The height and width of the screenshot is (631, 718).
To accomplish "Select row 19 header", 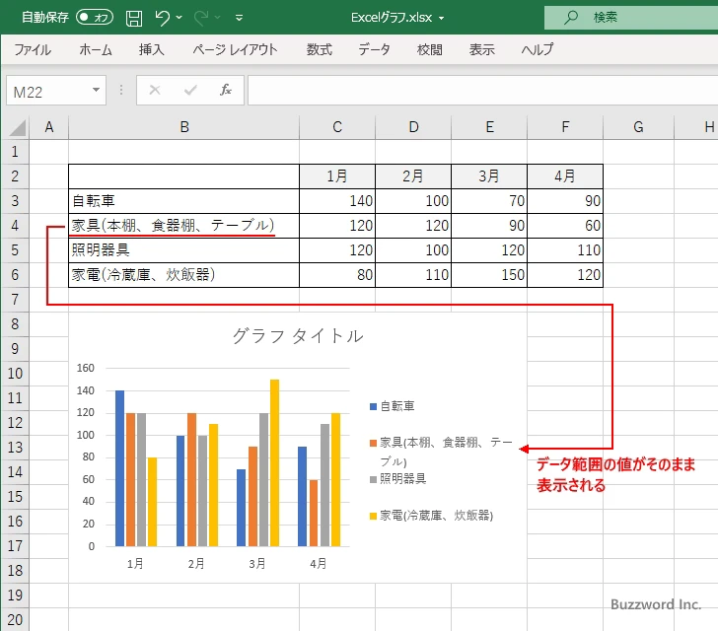I will pos(15,595).
